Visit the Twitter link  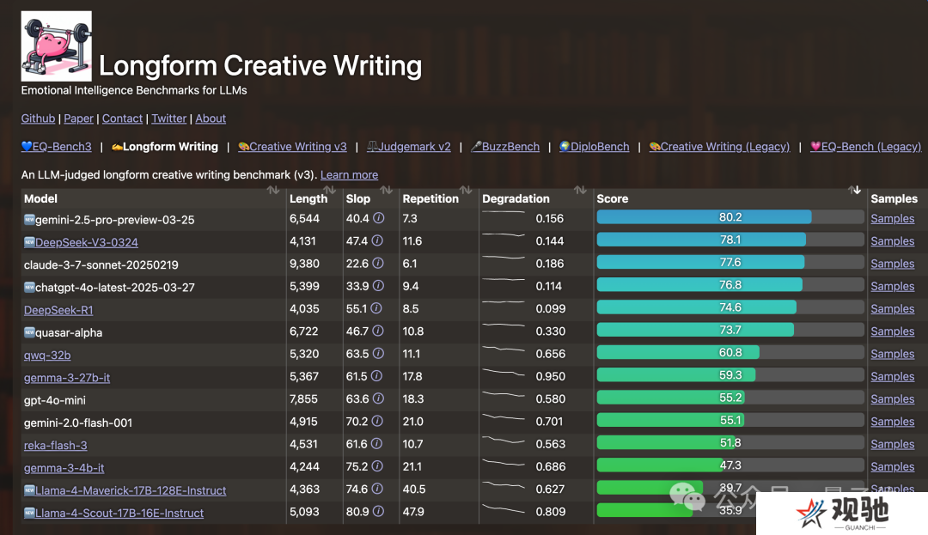(168, 119)
